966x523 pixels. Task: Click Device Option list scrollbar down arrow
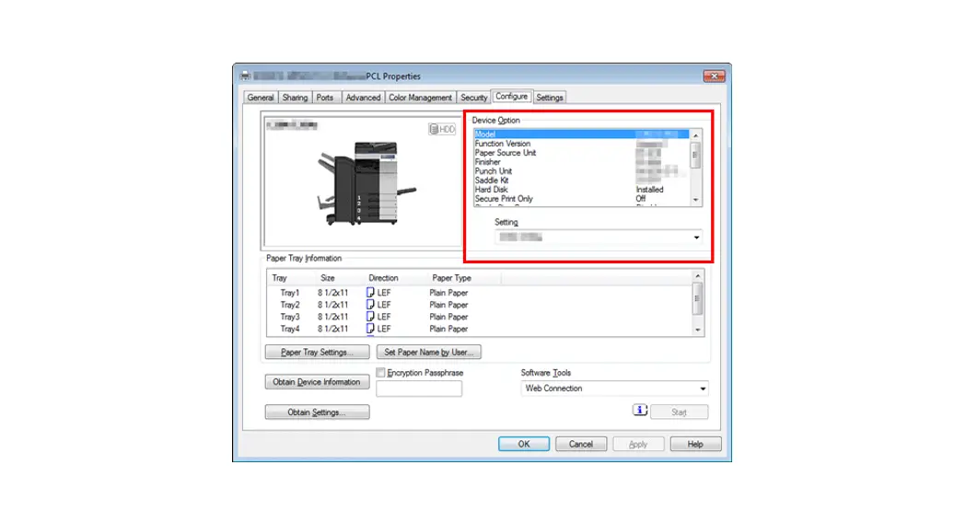696,200
